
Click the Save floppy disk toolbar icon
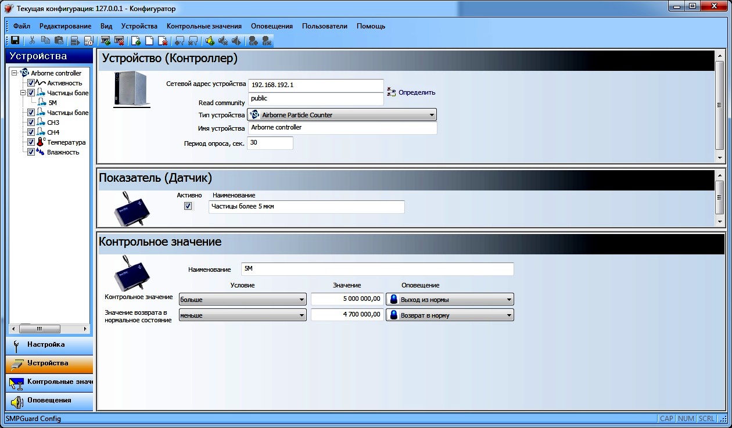coord(15,41)
